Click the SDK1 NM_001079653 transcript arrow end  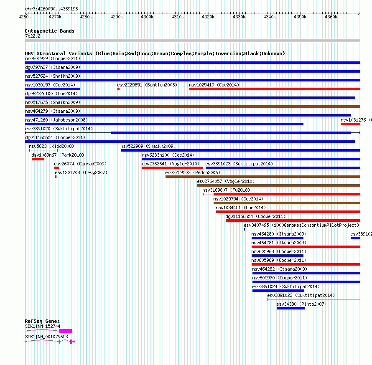tap(74, 342)
